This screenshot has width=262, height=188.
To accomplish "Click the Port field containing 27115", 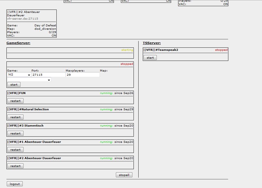I will coord(48,75).
